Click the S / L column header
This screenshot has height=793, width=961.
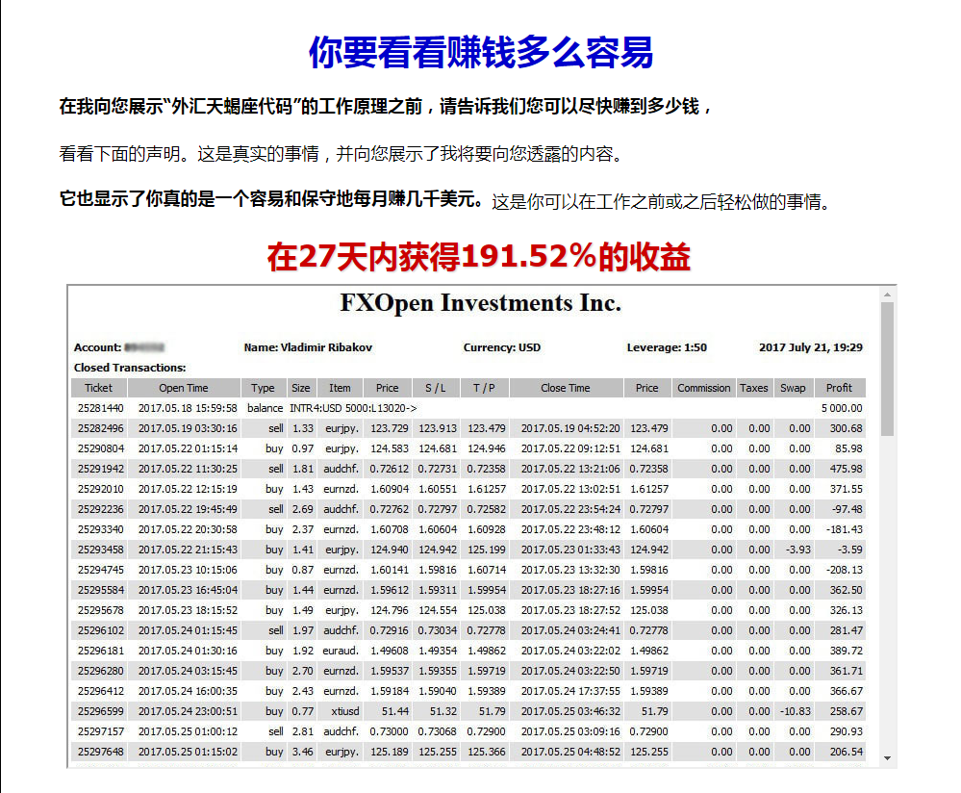coord(436,388)
